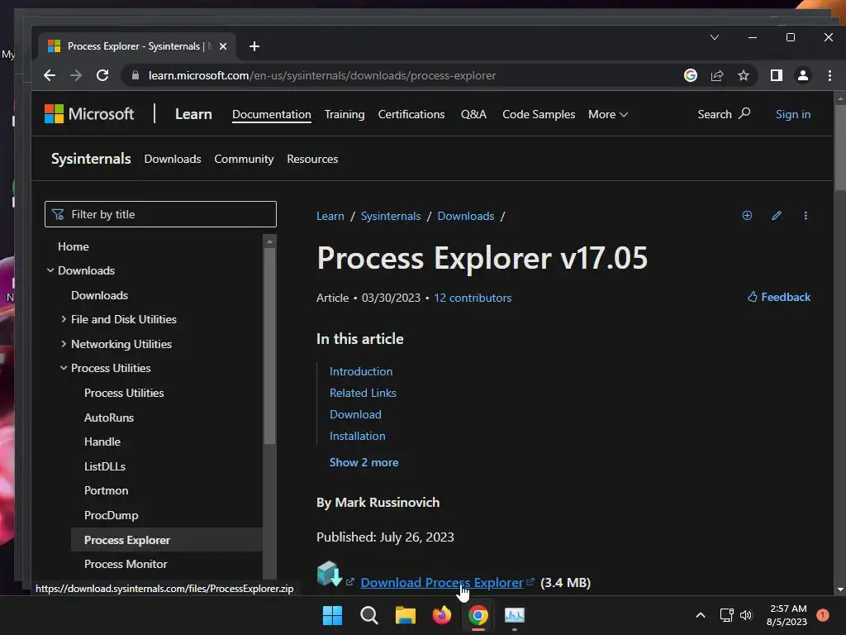Open the notification badge in tray
This screenshot has height=635, width=846.
pyautogui.click(x=823, y=615)
